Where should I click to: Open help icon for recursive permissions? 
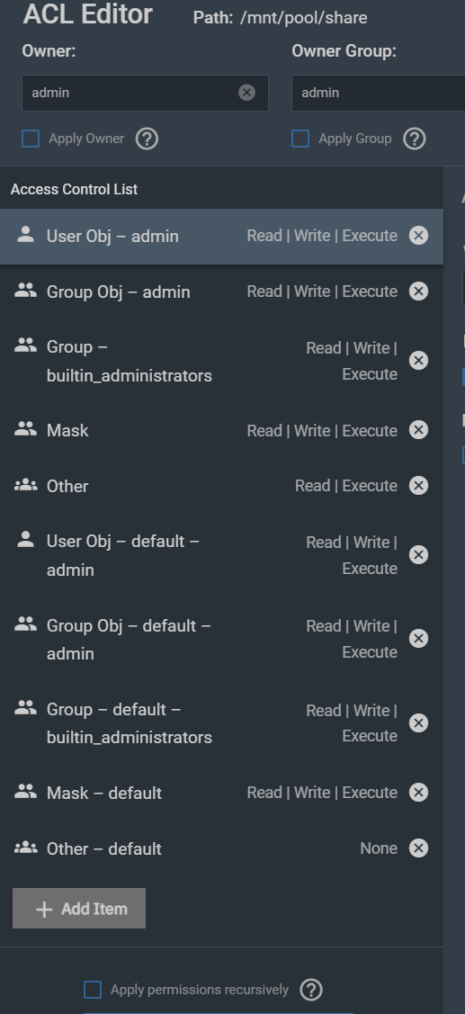[312, 990]
